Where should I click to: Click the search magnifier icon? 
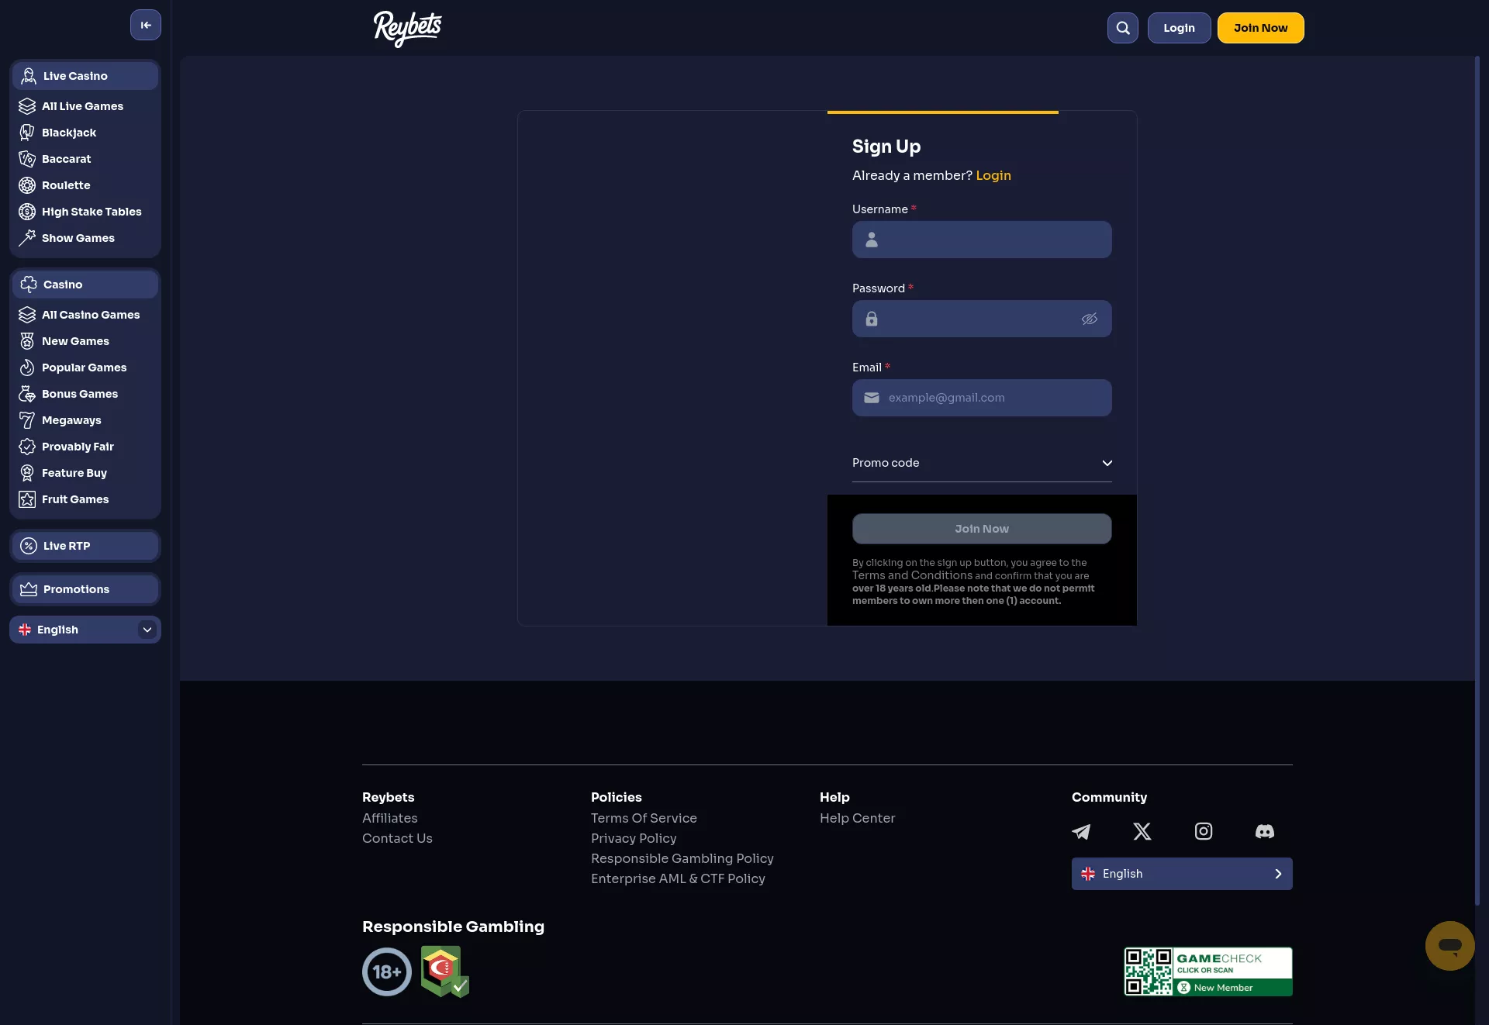pos(1122,27)
